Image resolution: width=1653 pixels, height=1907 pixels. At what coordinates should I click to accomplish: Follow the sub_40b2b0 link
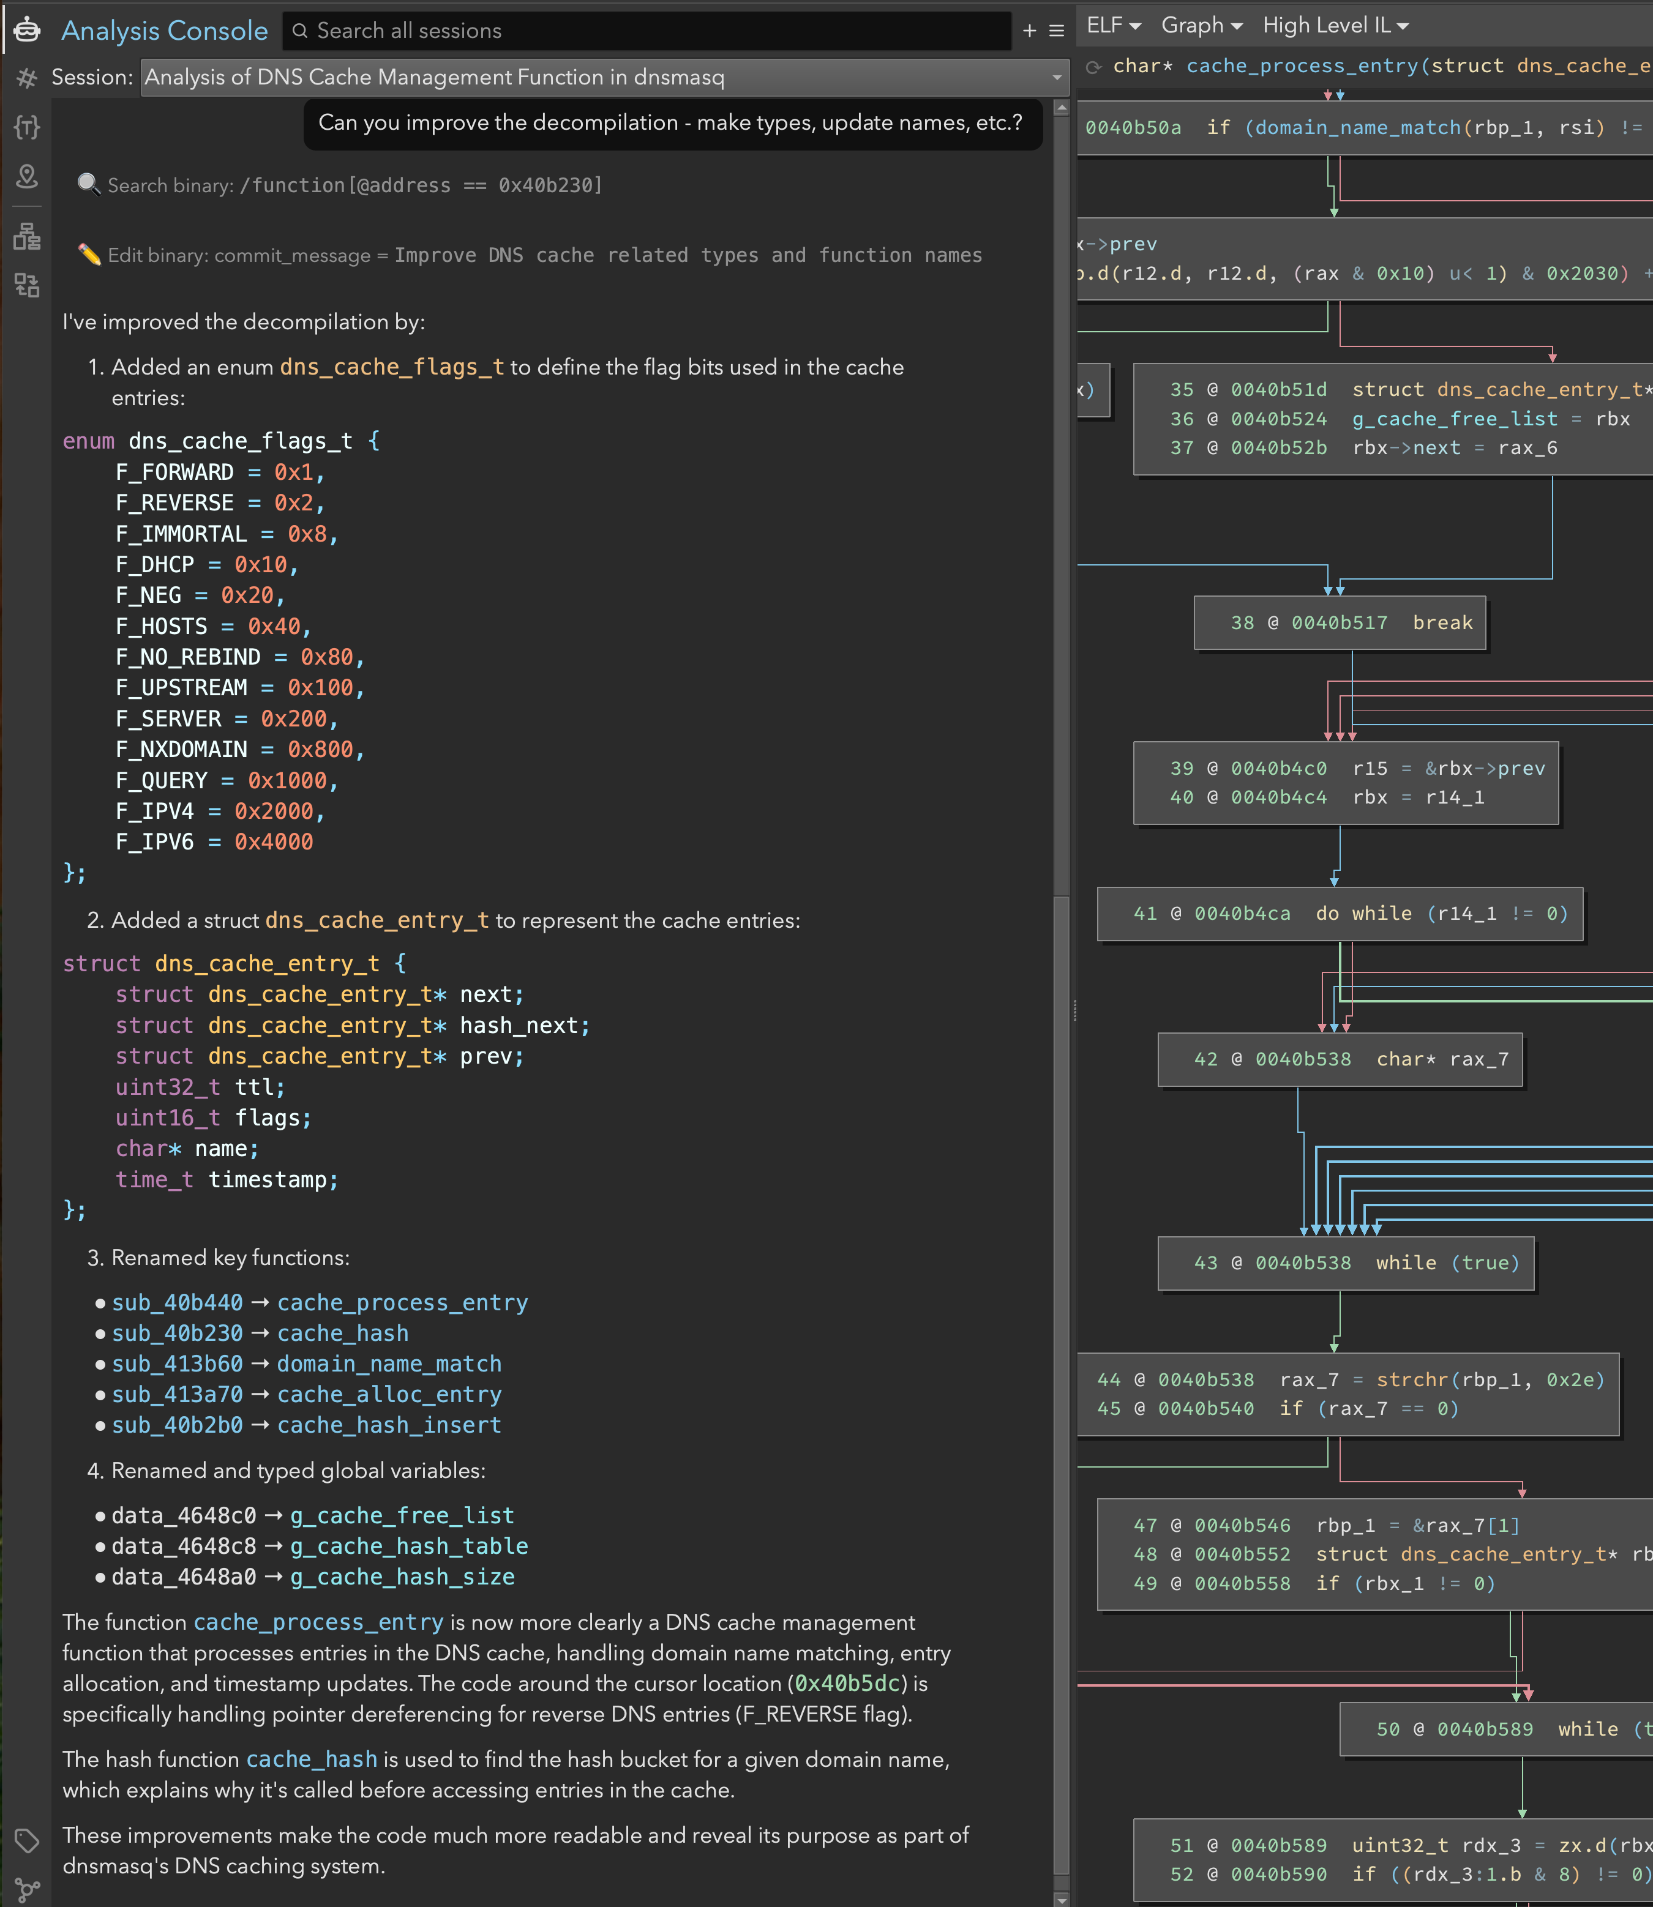177,1425
